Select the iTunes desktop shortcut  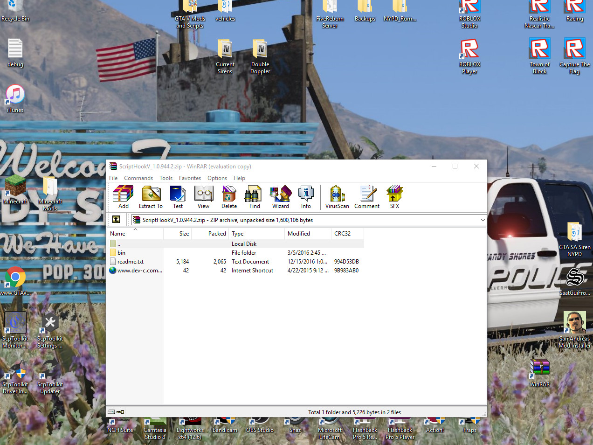(x=15, y=99)
